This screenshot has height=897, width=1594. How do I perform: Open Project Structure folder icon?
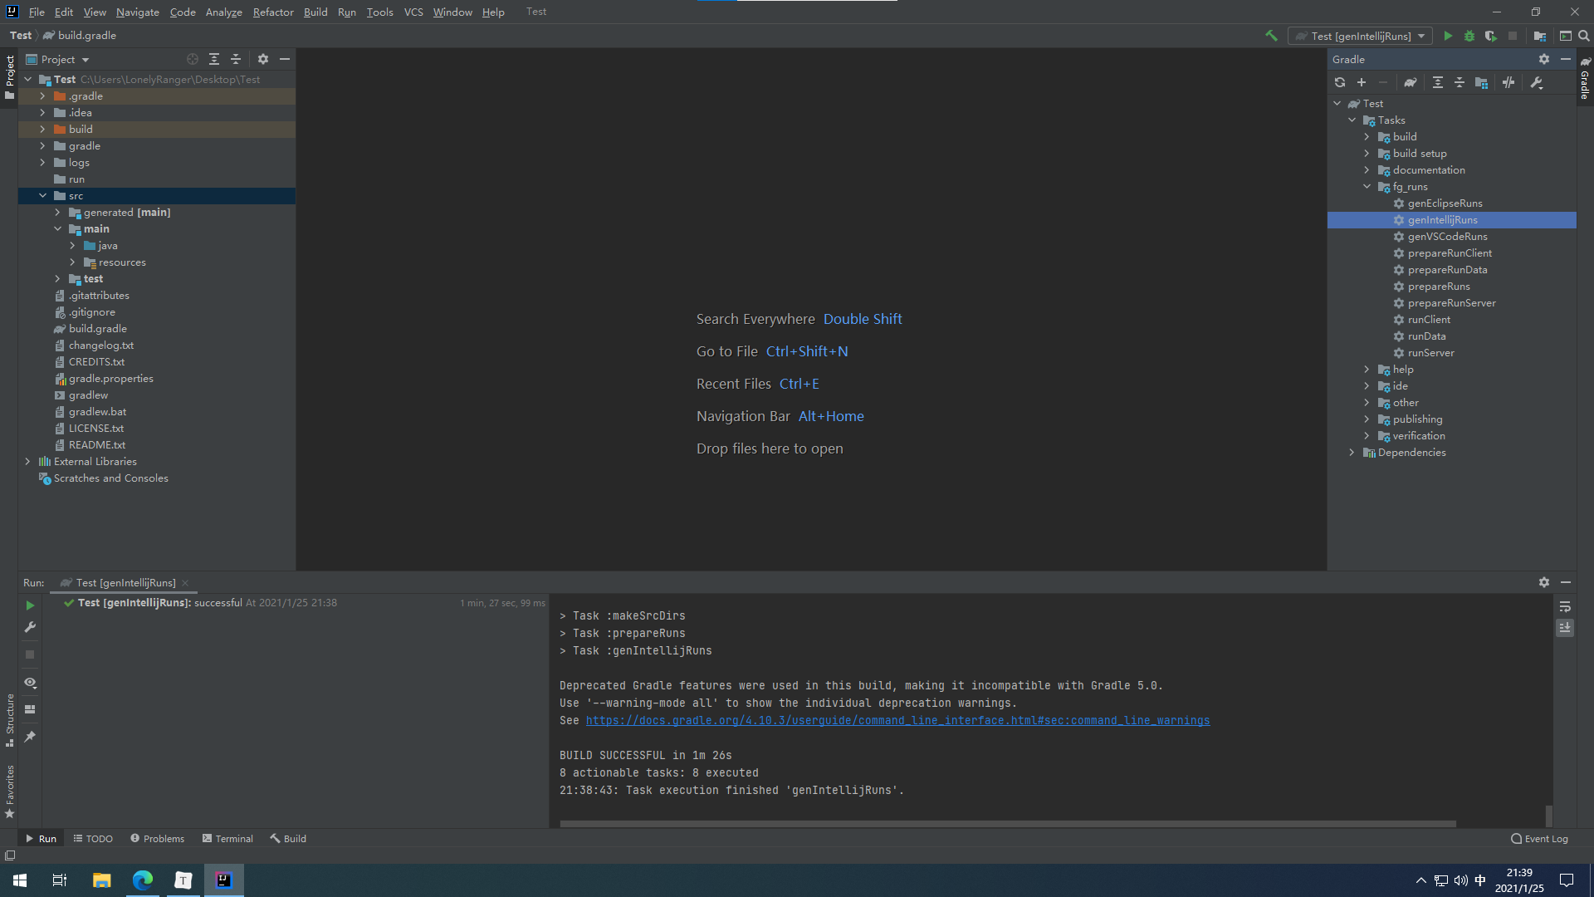1539,36
